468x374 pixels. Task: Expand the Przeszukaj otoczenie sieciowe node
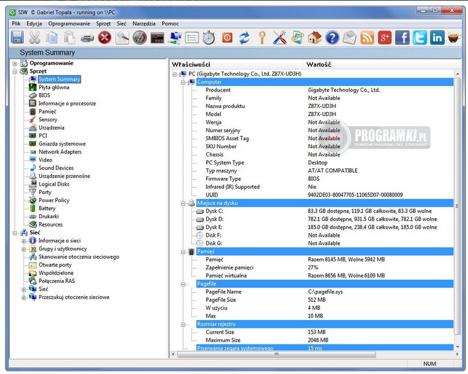click(23, 297)
